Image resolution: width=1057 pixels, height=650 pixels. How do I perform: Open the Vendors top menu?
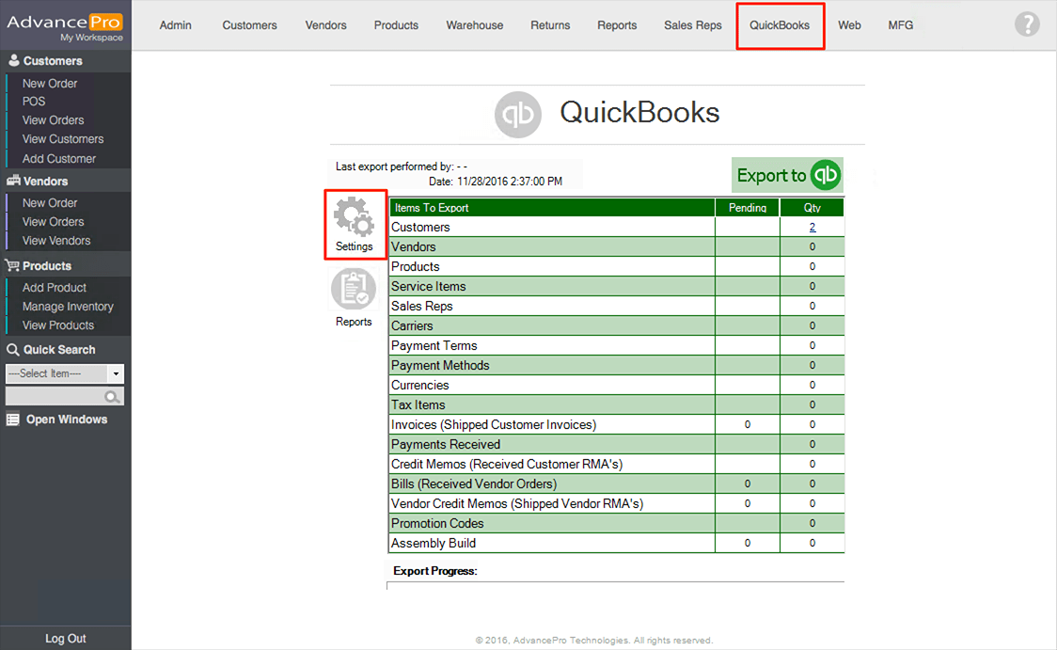point(325,25)
